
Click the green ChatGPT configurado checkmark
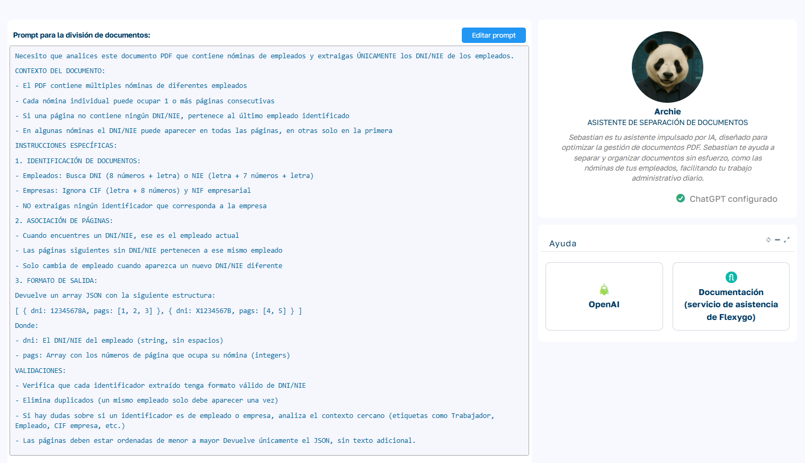coord(681,198)
